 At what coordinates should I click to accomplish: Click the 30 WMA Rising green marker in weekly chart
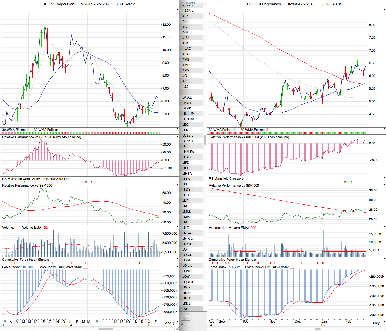coord(28,130)
